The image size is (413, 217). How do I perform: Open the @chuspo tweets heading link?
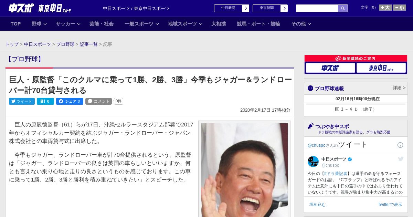[338, 145]
